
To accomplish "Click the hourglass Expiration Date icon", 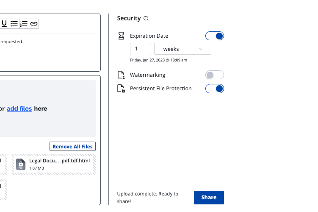I will tap(121, 36).
